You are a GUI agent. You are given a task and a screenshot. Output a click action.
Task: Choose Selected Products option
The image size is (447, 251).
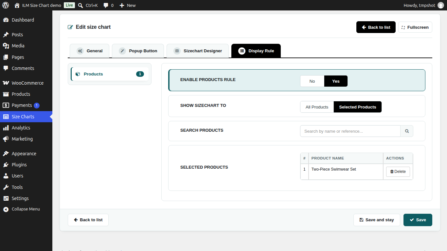(x=358, y=107)
